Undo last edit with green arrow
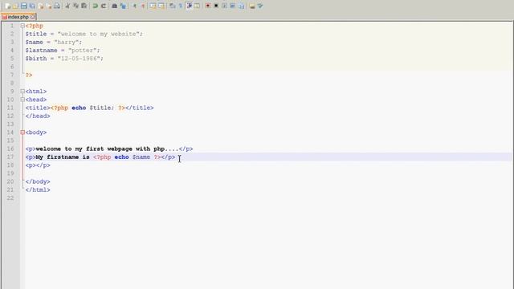514x289 pixels. tap(95, 6)
